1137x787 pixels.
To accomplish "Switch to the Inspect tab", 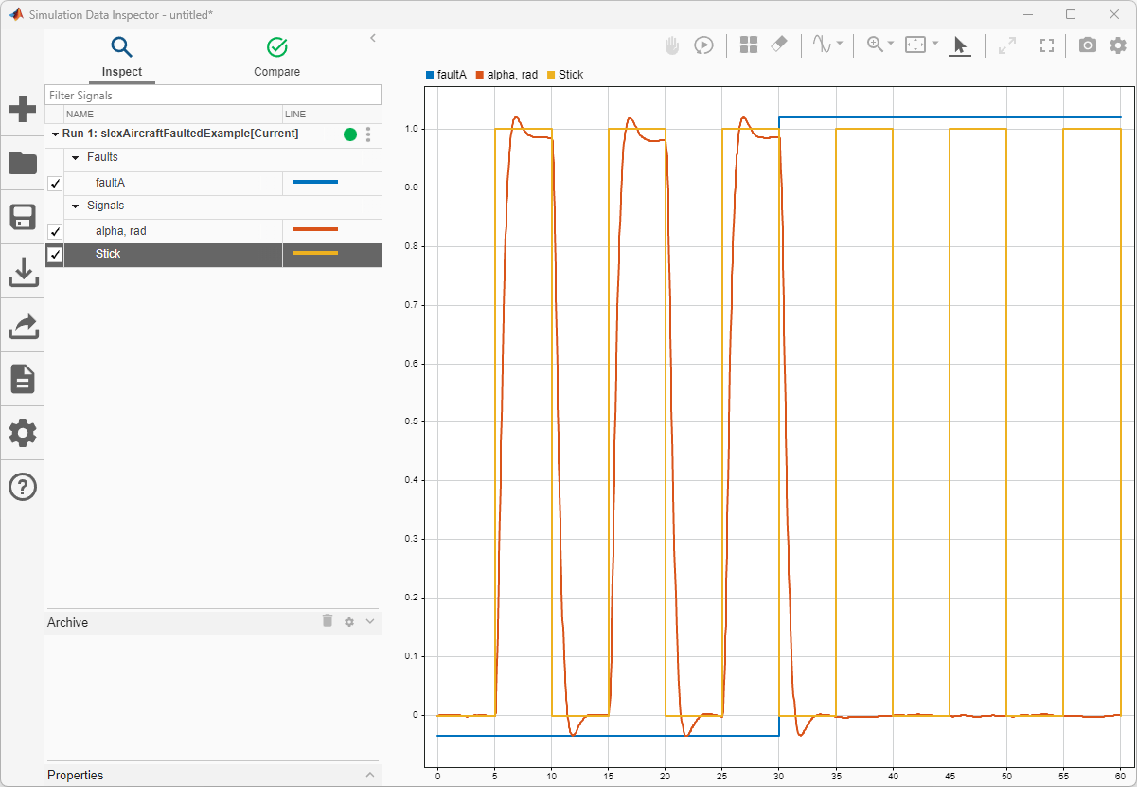I will click(x=122, y=57).
